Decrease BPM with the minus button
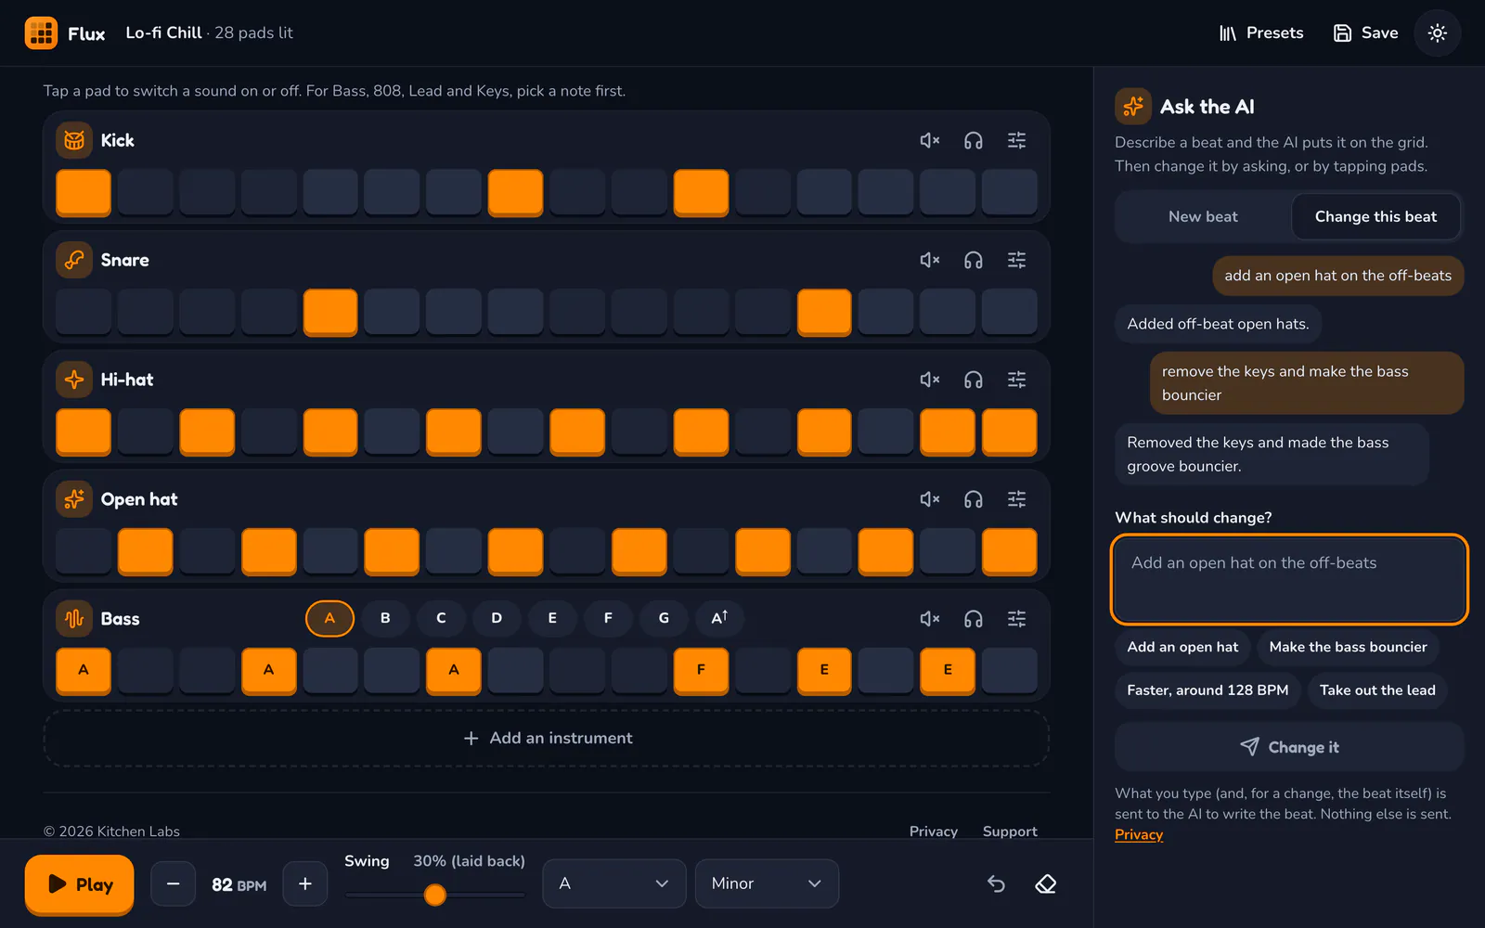 pos(174,883)
